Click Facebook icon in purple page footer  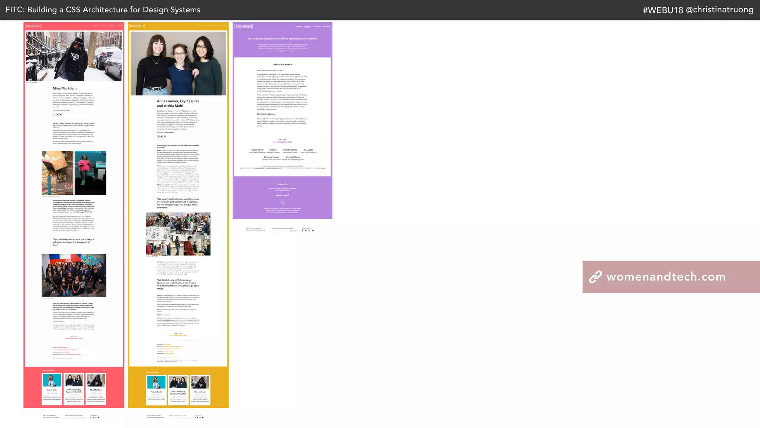(x=302, y=230)
